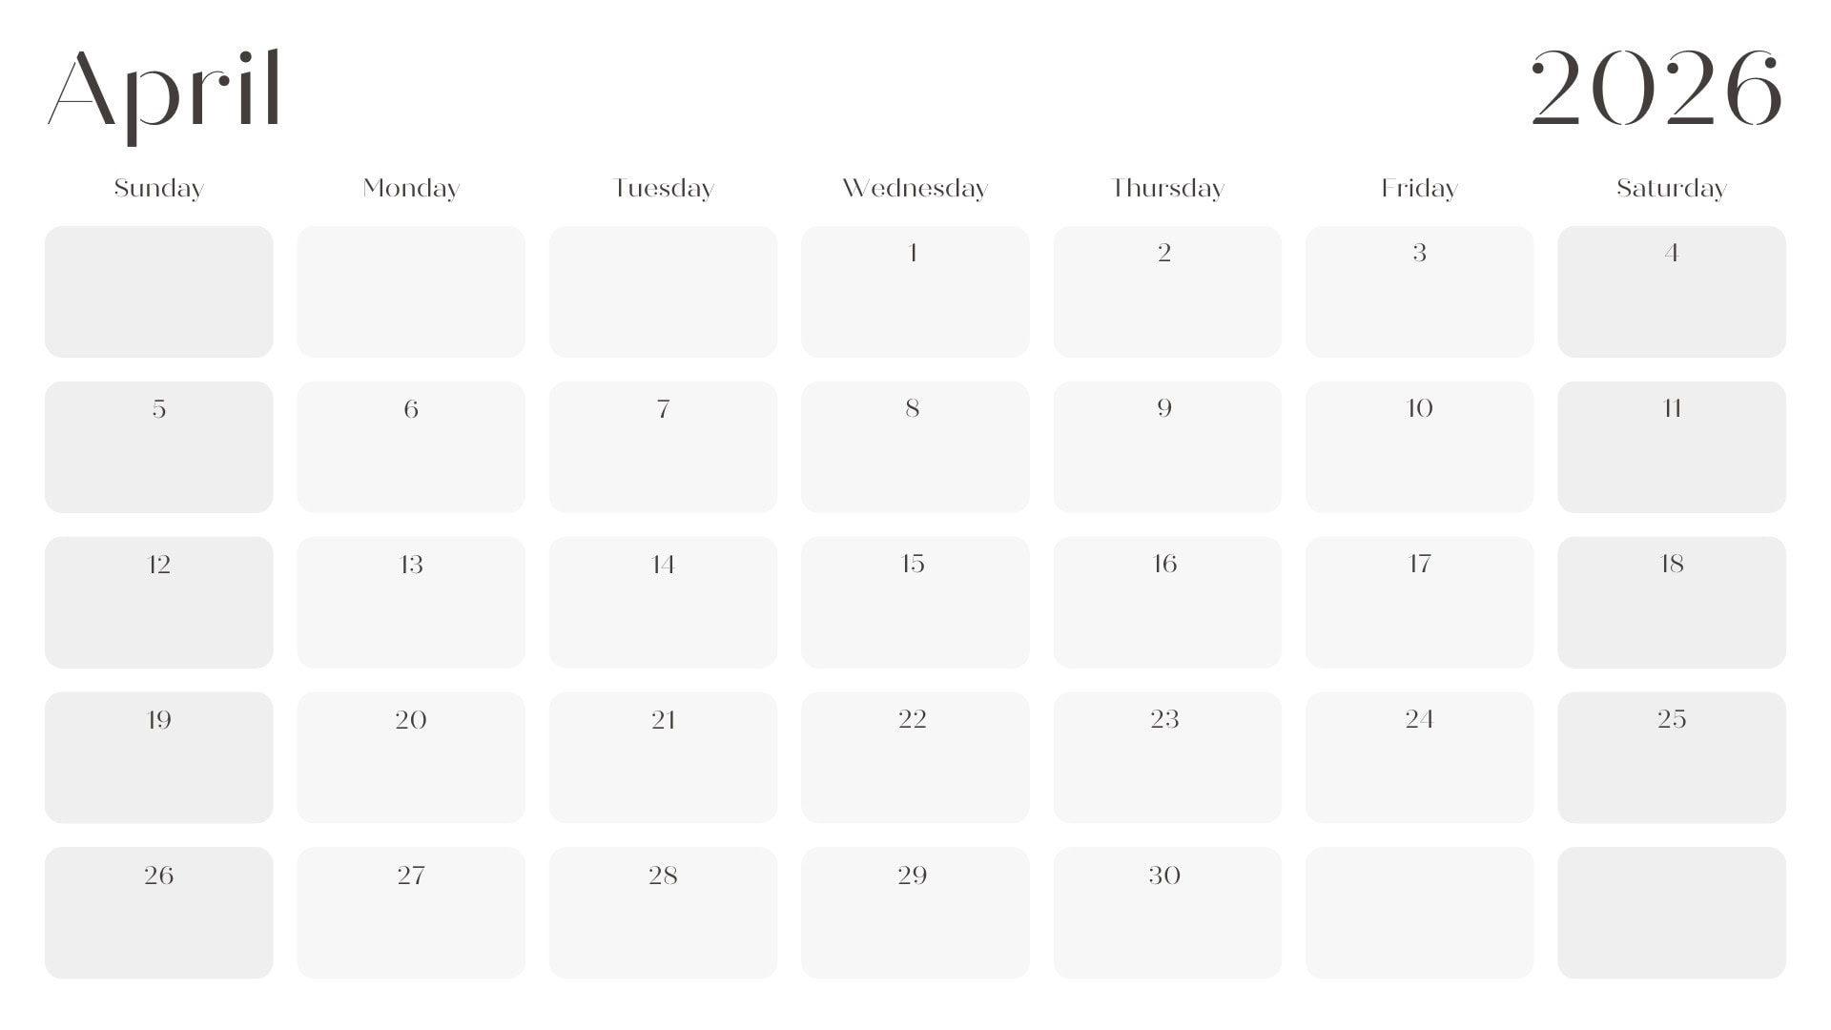Select the Sunday column header
Image resolution: width=1831 pixels, height=1030 pixels.
click(x=158, y=188)
